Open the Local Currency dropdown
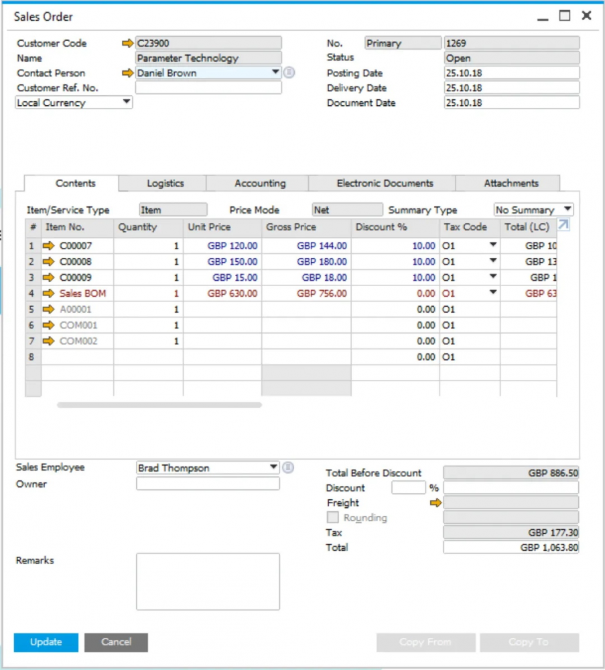605x670 pixels. (74, 103)
